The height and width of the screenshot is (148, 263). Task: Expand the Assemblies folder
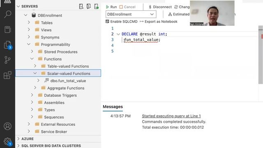coord(32,102)
